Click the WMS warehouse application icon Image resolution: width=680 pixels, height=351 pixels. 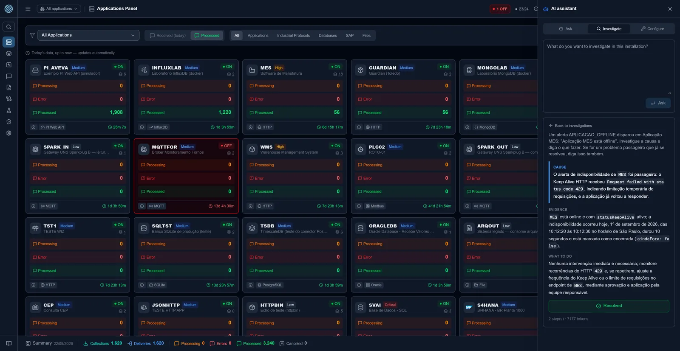(x=252, y=149)
